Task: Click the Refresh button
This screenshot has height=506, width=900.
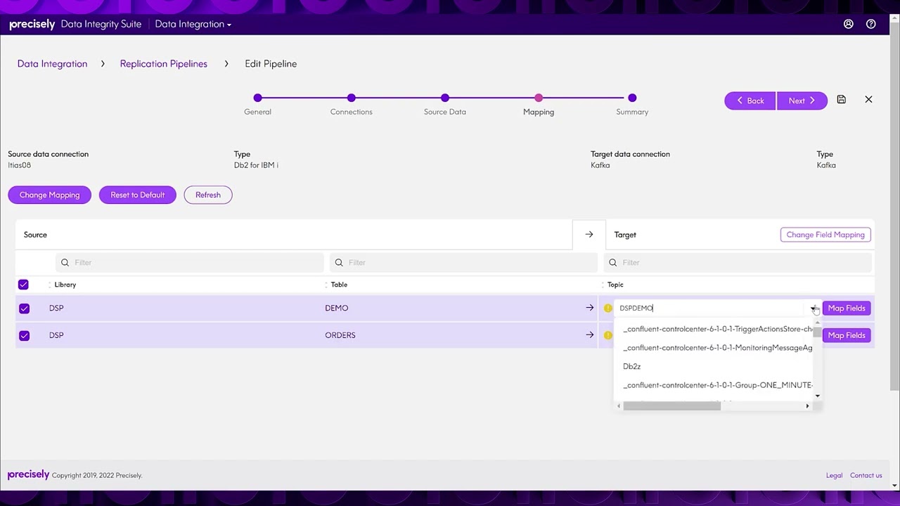Action: tap(208, 195)
